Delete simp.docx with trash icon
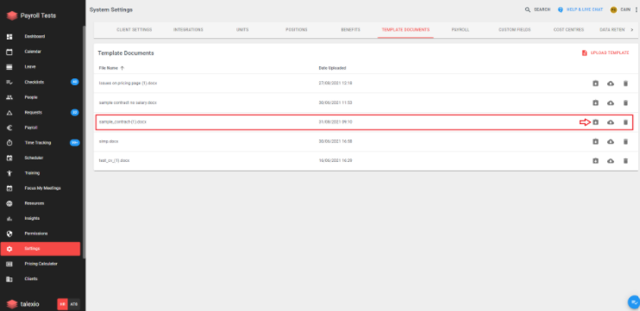Image resolution: width=640 pixels, height=311 pixels. [625, 141]
